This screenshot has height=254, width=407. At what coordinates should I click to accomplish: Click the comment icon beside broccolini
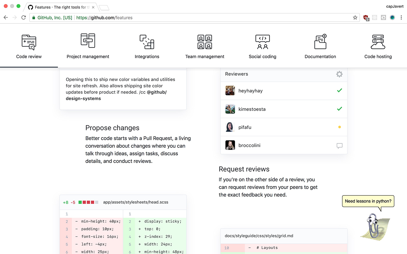point(340,146)
